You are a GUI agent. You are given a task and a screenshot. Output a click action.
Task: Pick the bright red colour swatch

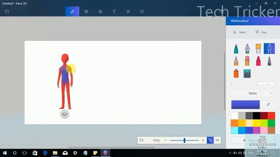(x=271, y=116)
